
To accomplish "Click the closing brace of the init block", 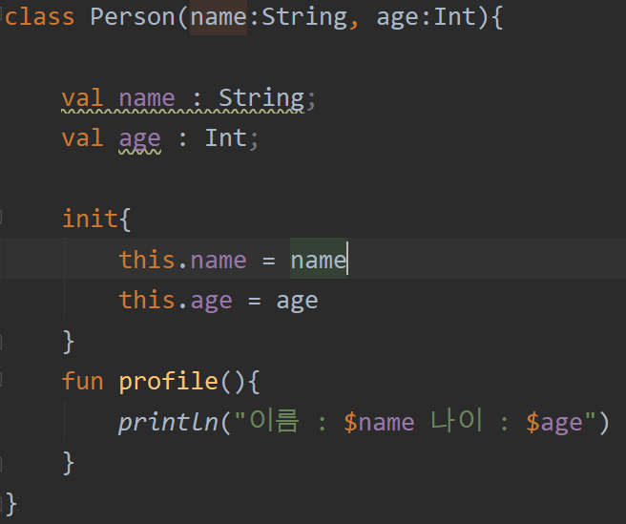I will pos(69,342).
